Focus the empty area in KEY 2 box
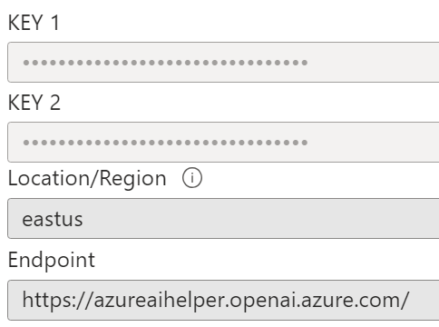The width and height of the screenshot is (439, 327). (374, 142)
